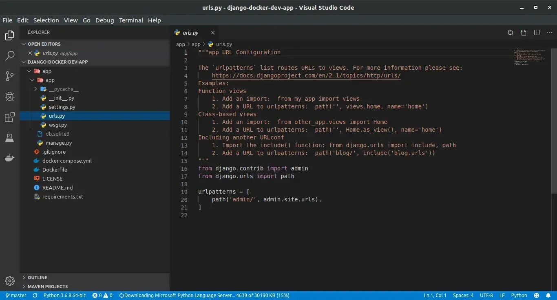This screenshot has width=557, height=300.
Task: Open the Terminal menu
Action: coord(131,20)
